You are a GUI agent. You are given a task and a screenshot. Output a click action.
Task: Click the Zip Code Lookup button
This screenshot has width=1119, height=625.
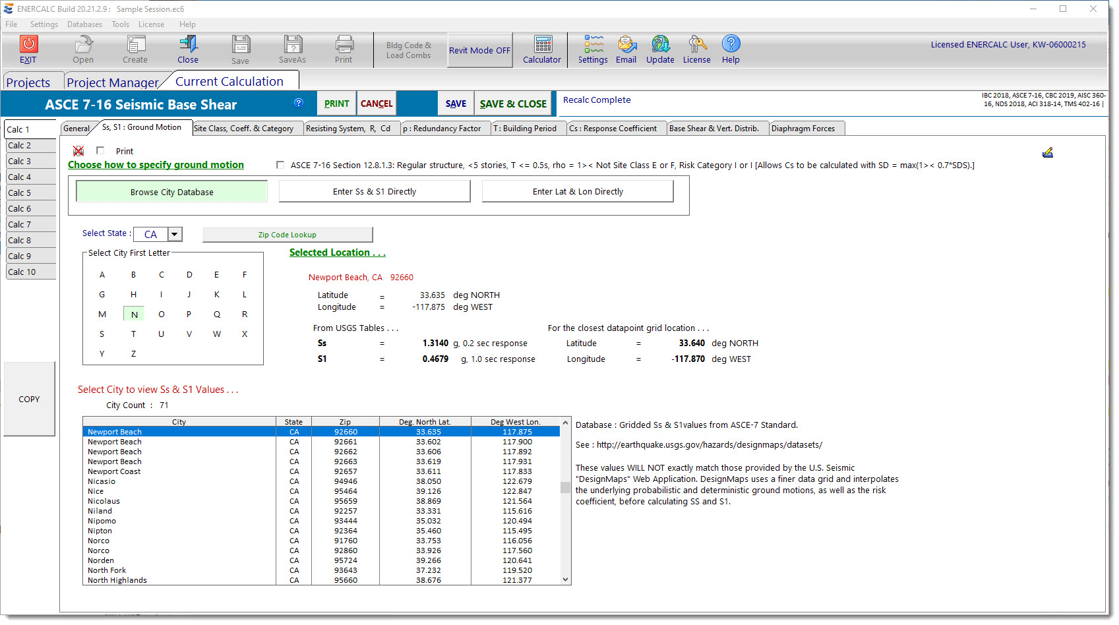point(287,235)
